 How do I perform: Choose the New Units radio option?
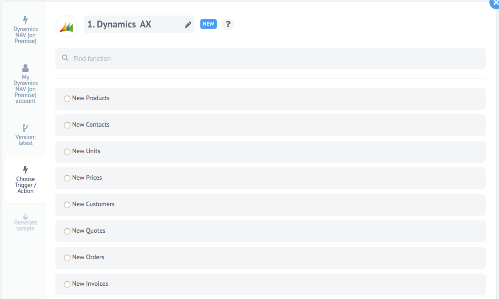[67, 152]
